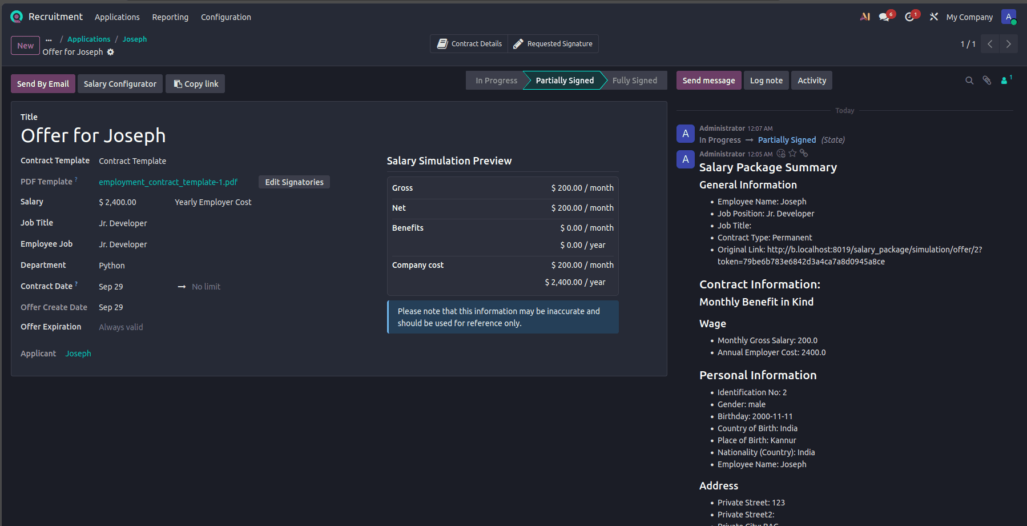Viewport: 1027px width, 526px height.
Task: Open Requested Signature smart button
Action: tap(553, 44)
